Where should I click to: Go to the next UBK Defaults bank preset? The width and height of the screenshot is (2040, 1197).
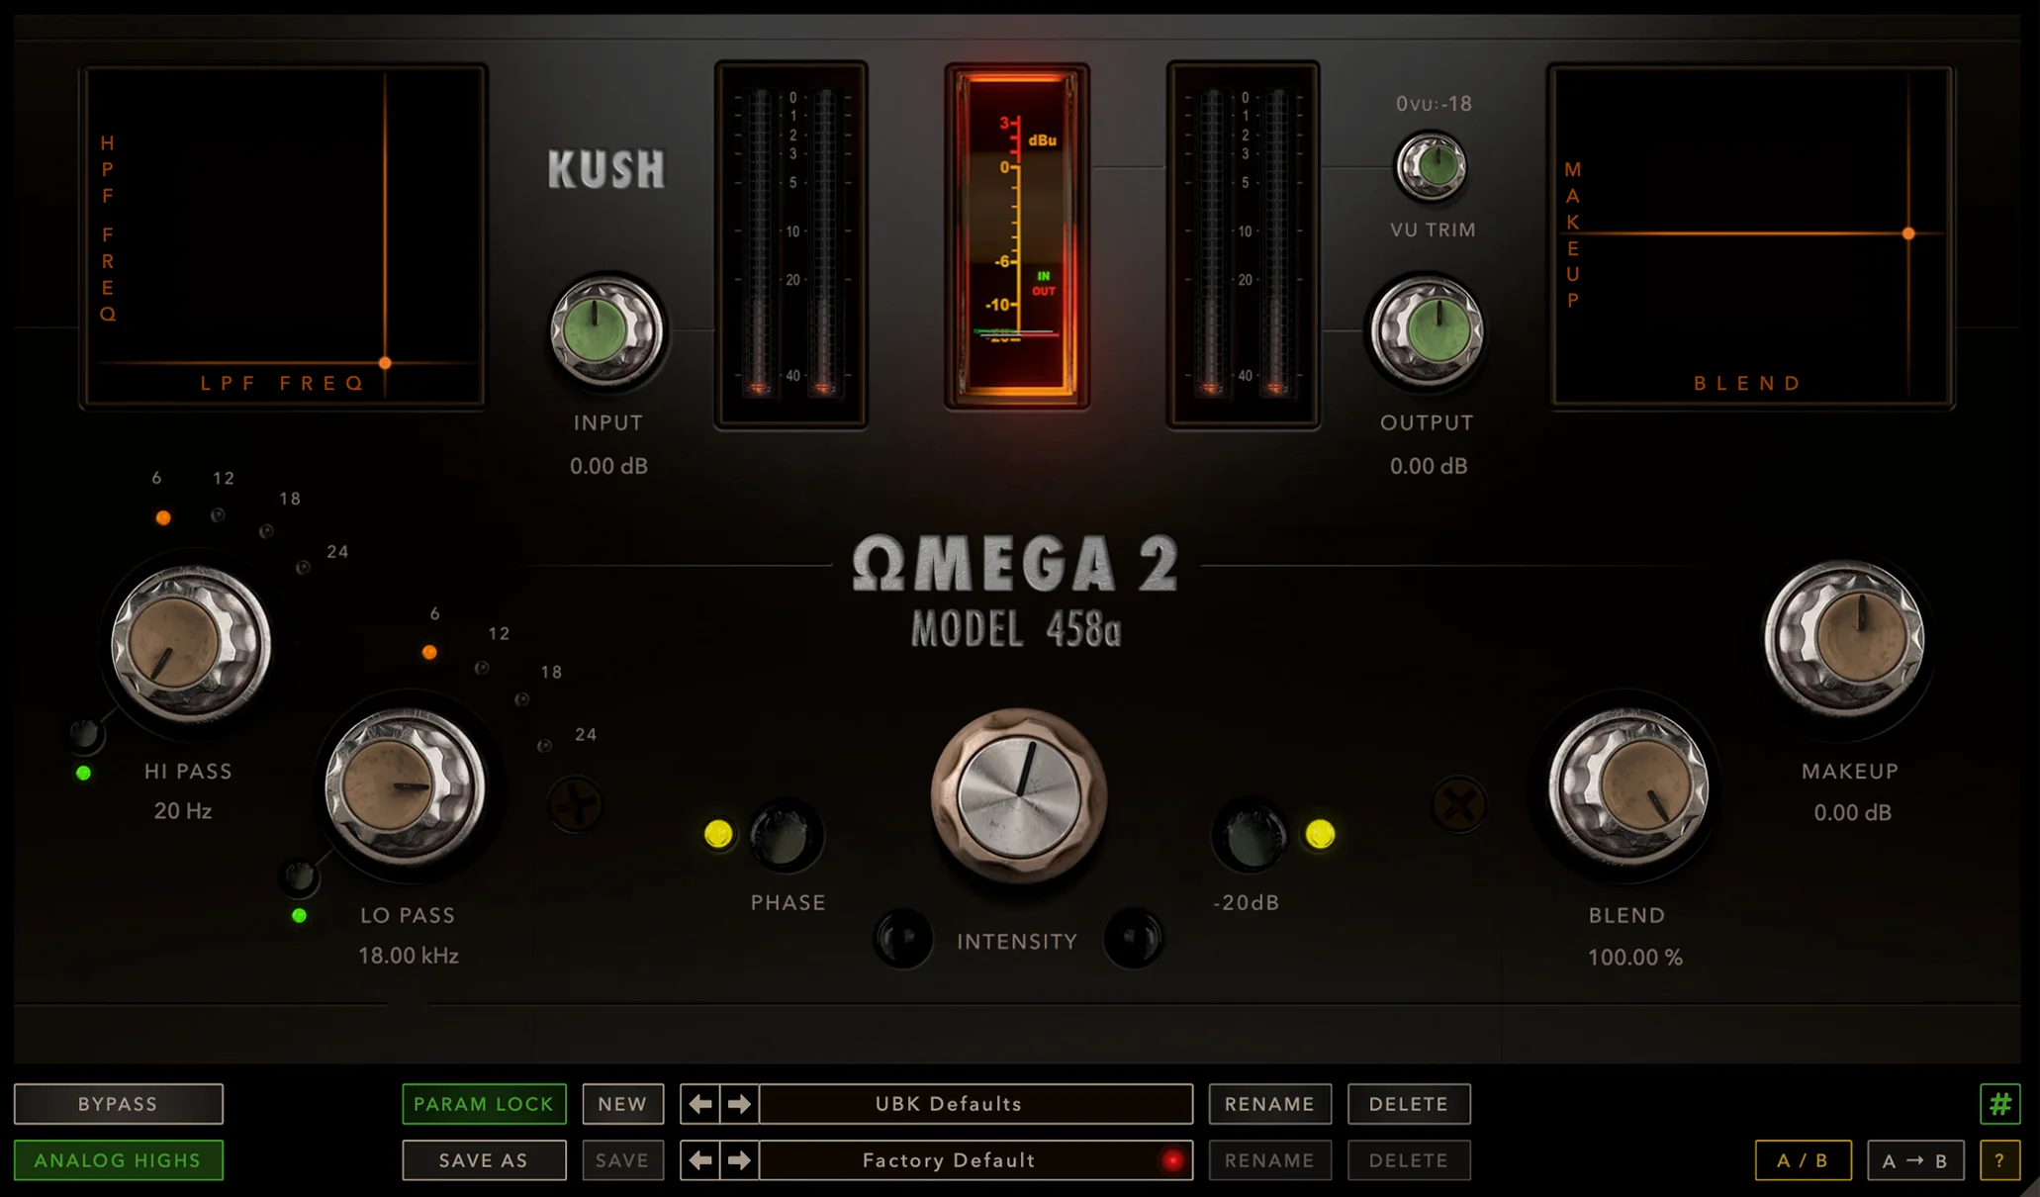(x=739, y=1104)
